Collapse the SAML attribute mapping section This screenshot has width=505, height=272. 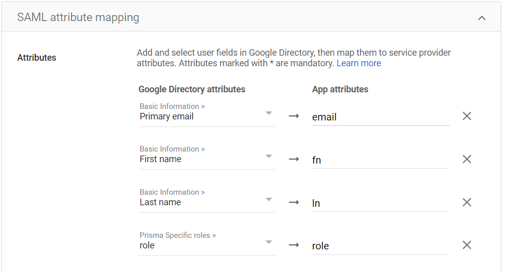[482, 18]
